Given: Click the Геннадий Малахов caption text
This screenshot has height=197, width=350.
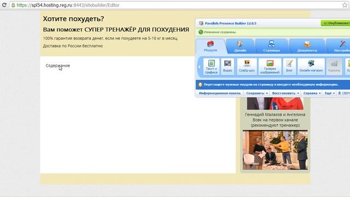Looking at the screenshot, I should pyautogui.click(x=275, y=120).
